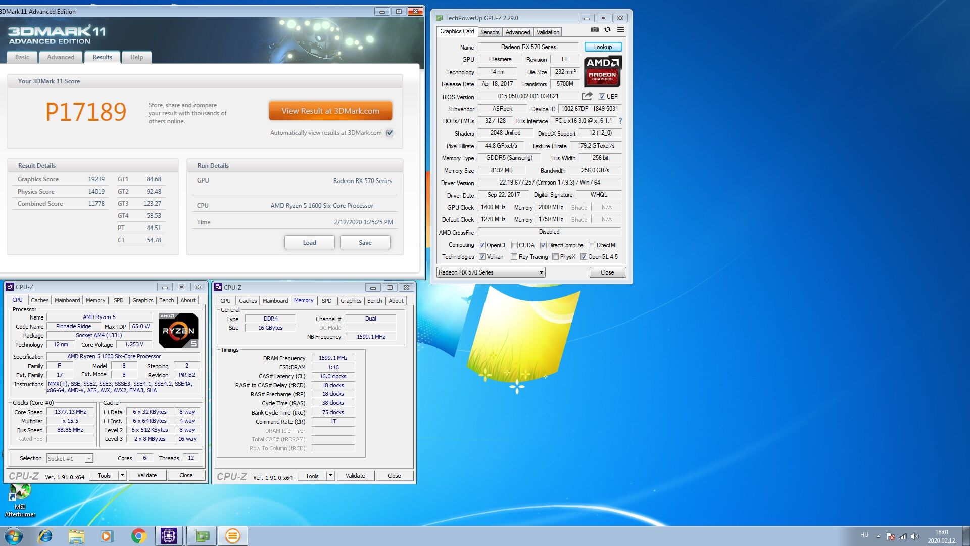
Task: Toggle UEFI checkbox in GPU-Z
Action: [x=602, y=97]
